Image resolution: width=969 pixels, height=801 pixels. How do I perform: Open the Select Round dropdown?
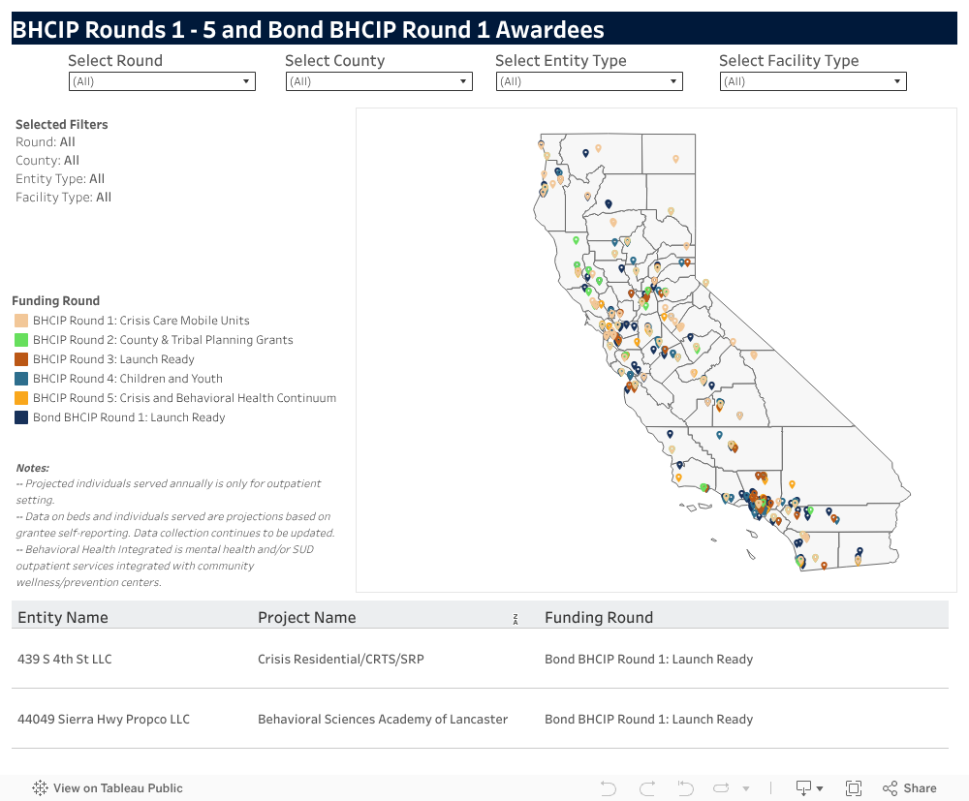pos(162,81)
